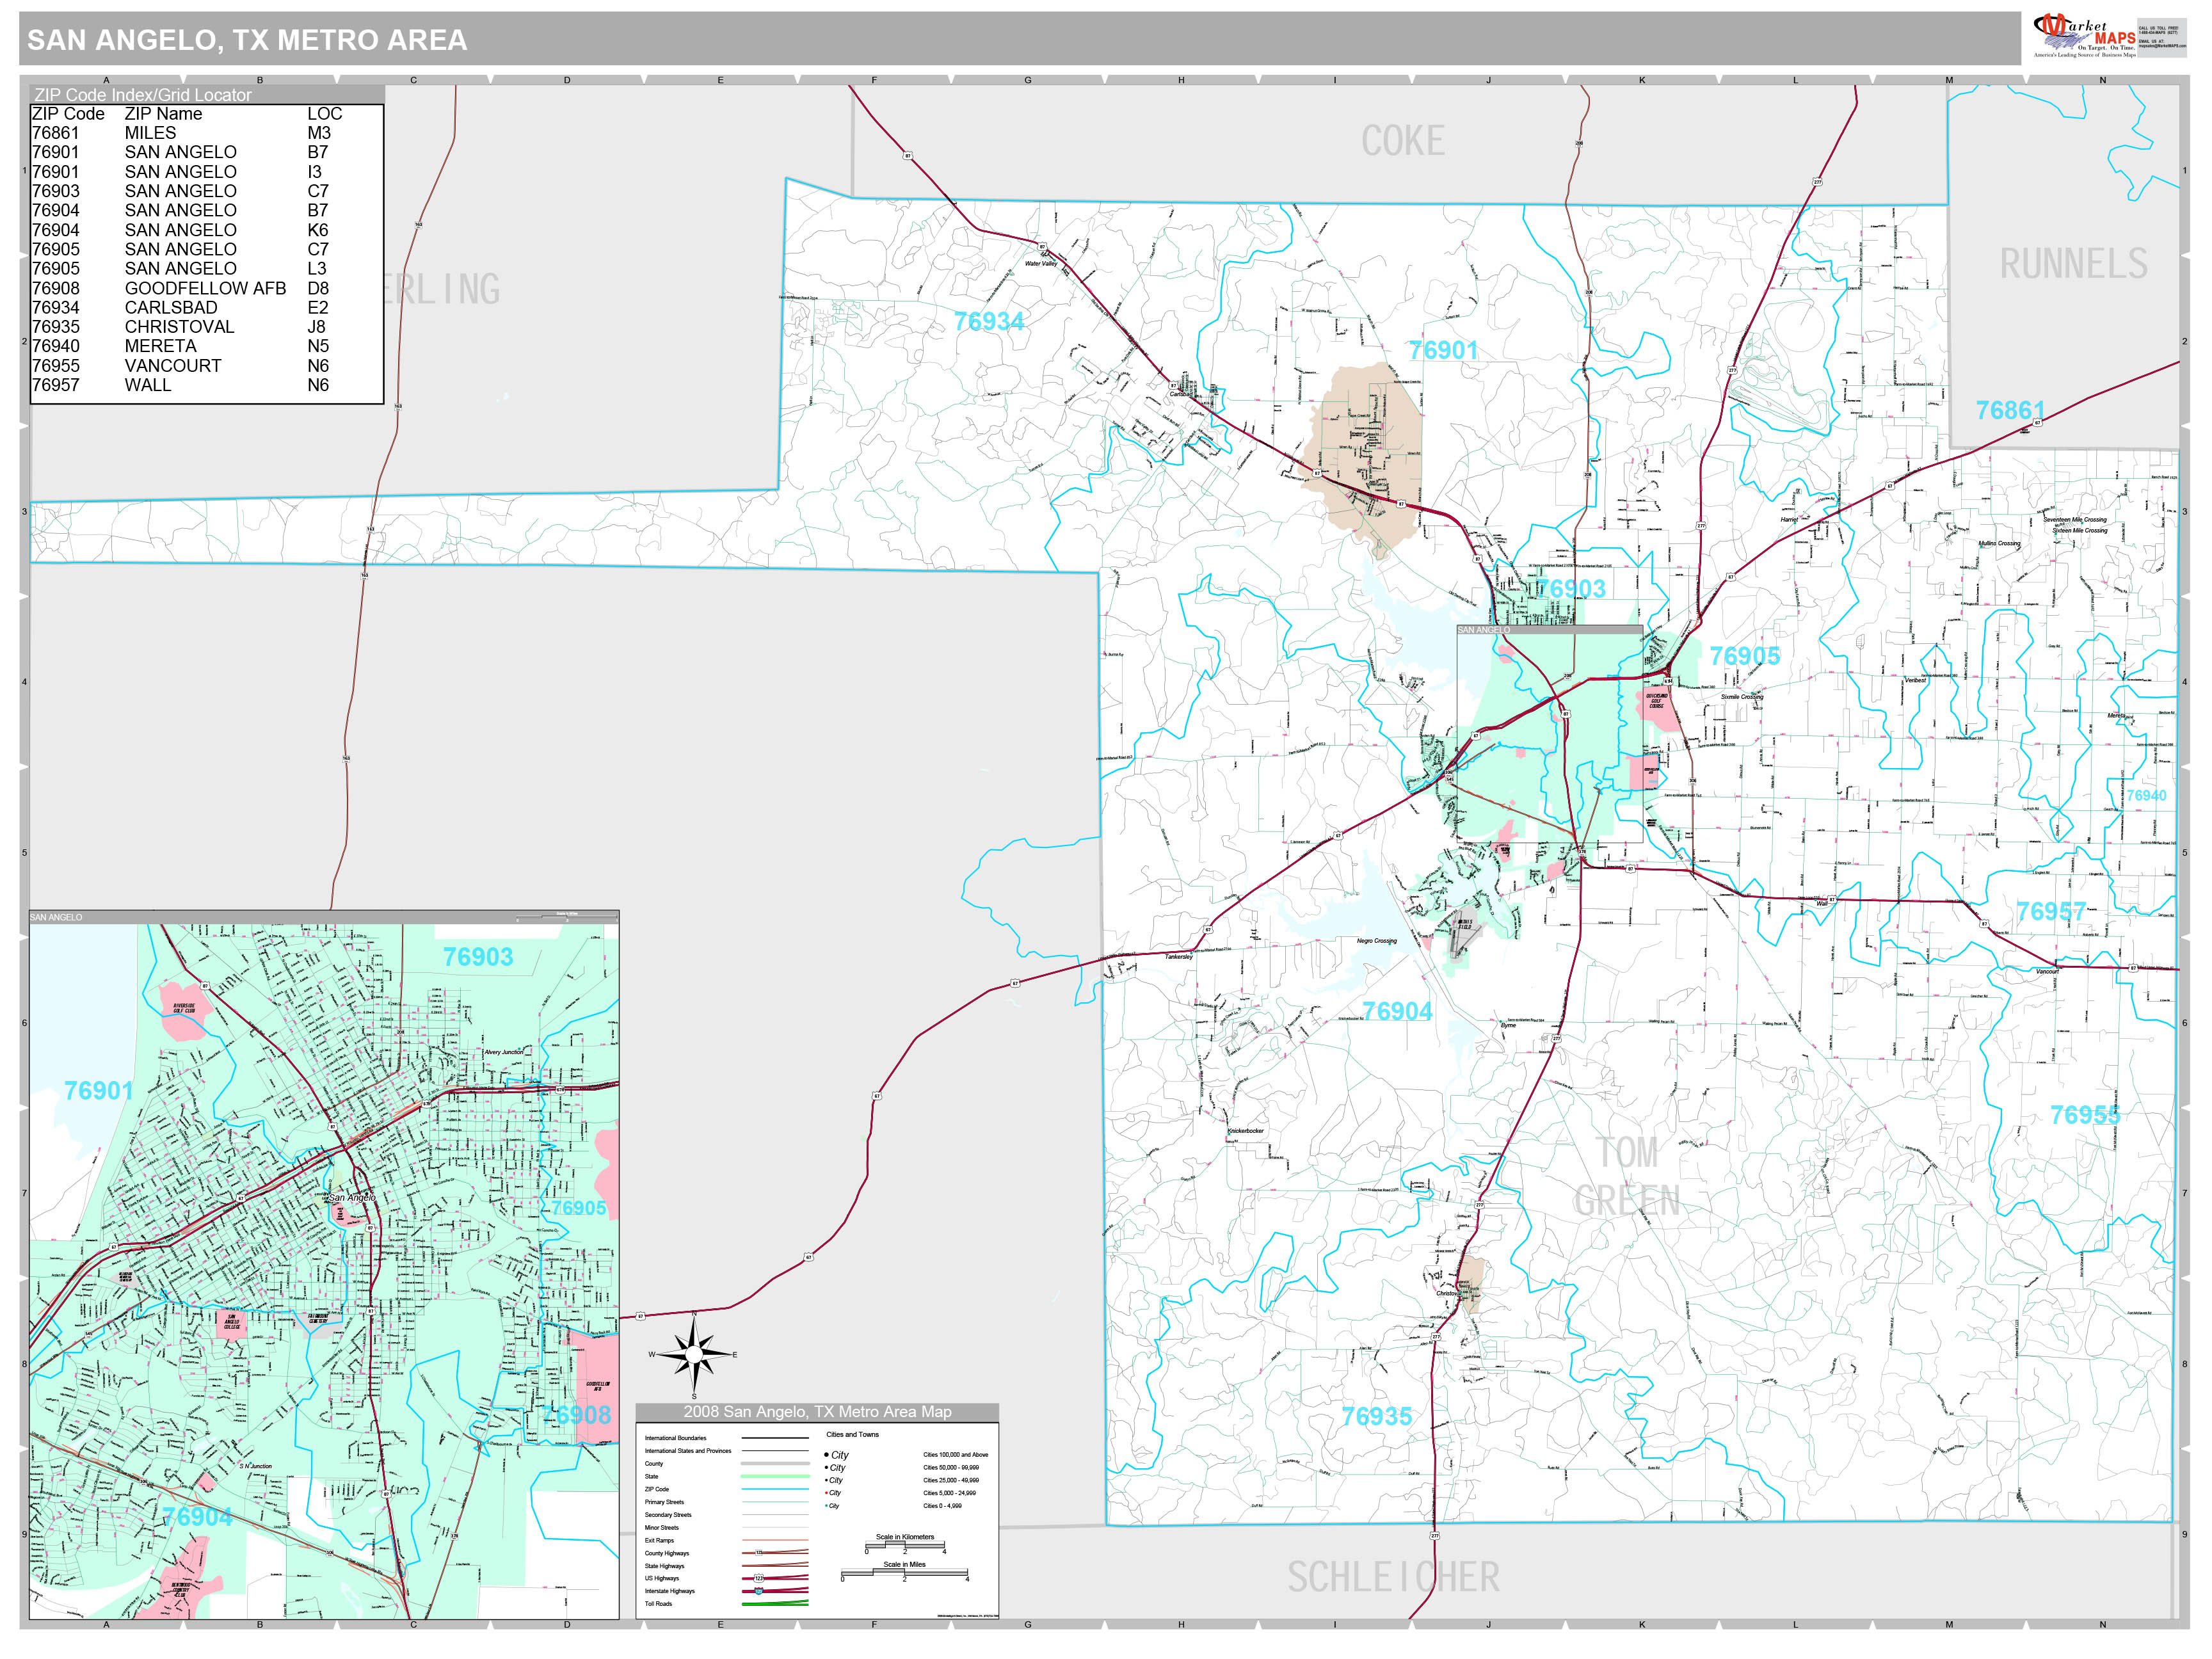Select the US Highway 67 shield marker

640,1316
